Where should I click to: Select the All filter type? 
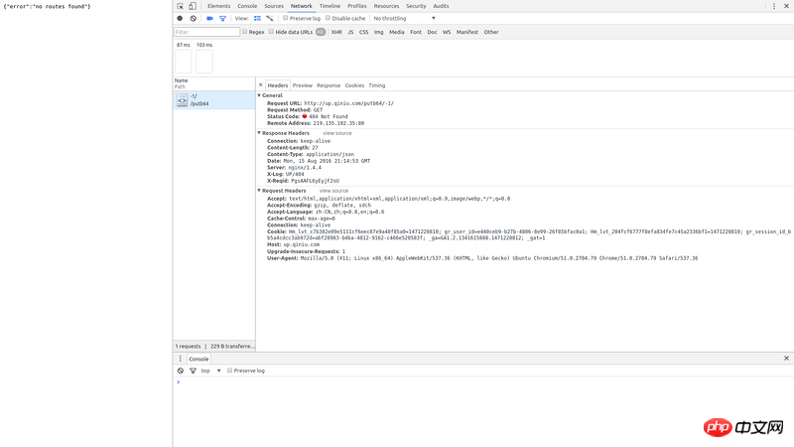point(321,32)
